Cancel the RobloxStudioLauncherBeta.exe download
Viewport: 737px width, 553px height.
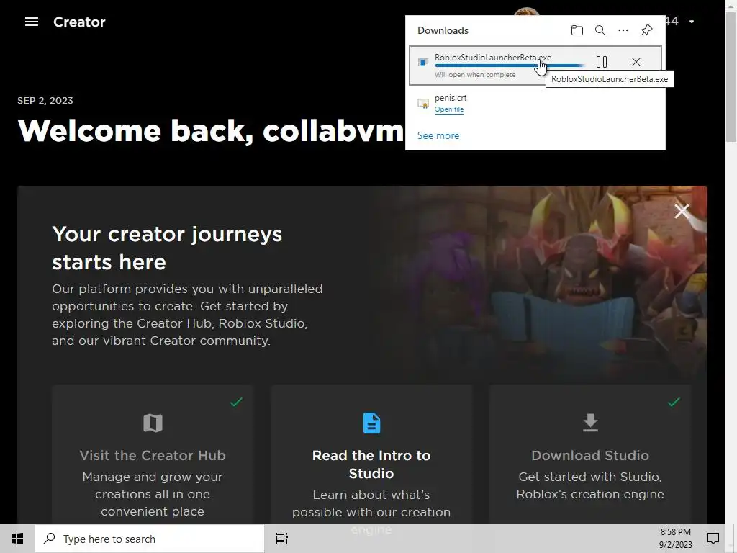tap(636, 62)
